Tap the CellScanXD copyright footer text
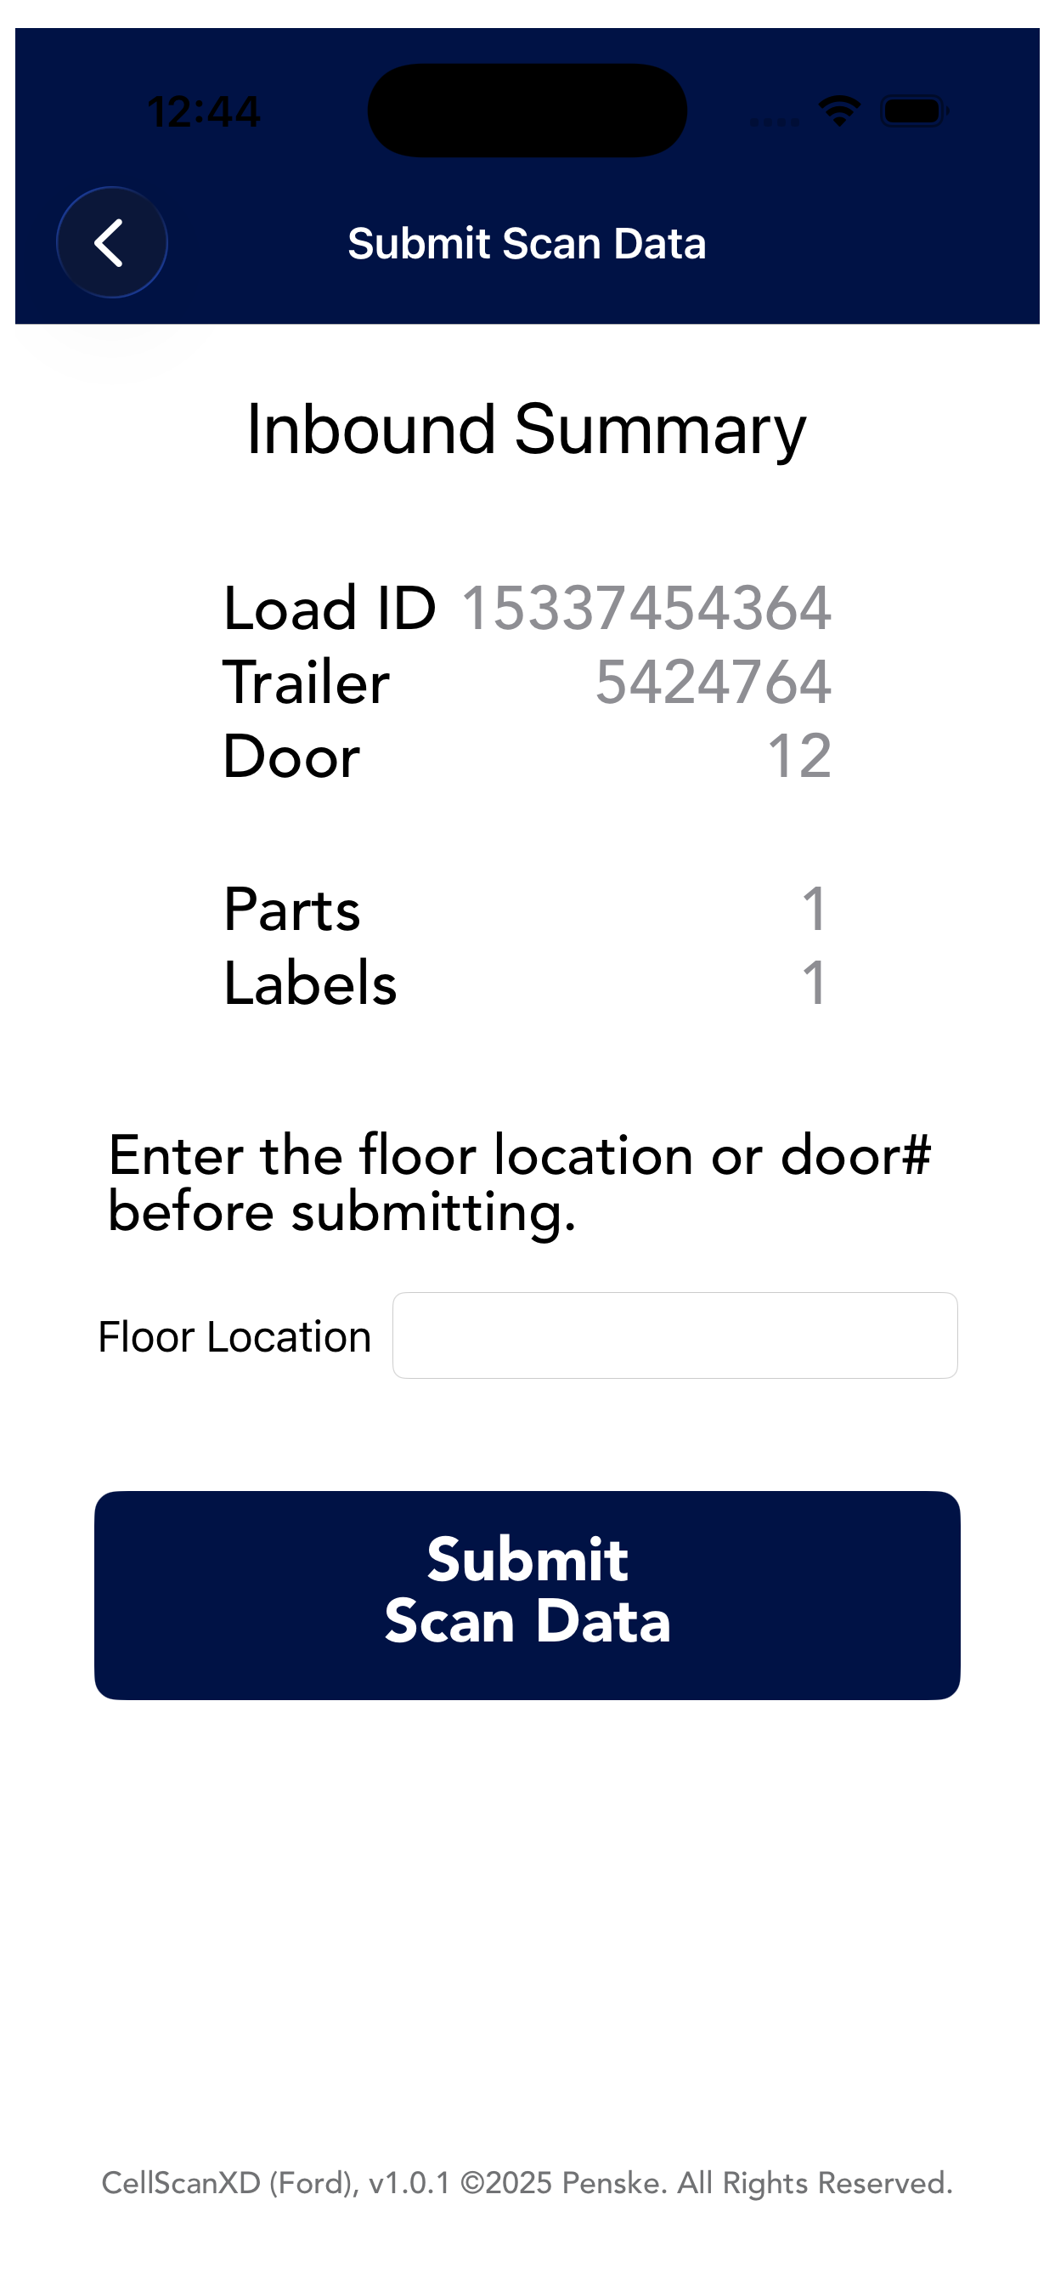Viewport: 1055px width, 2285px height. 527,2182
